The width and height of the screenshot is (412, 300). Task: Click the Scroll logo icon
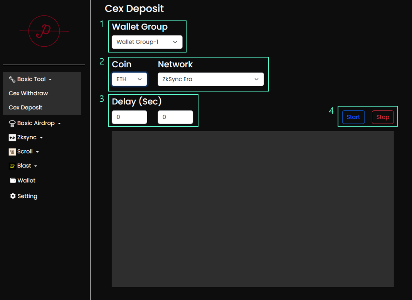coord(12,152)
